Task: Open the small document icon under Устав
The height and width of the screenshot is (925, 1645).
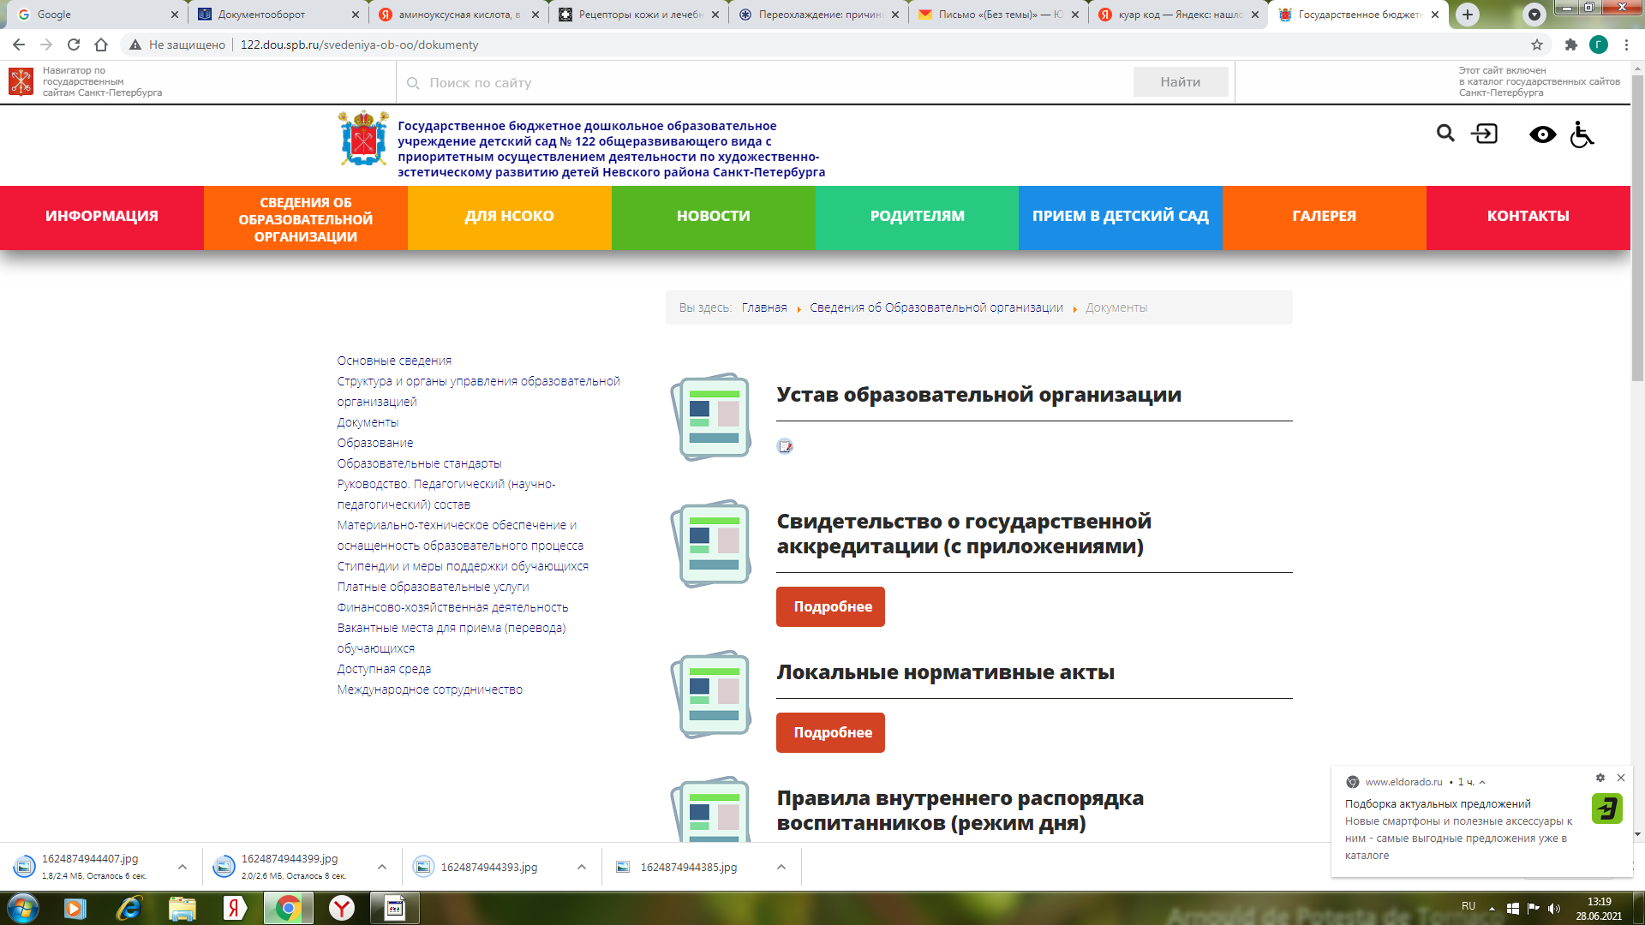Action: (x=785, y=446)
